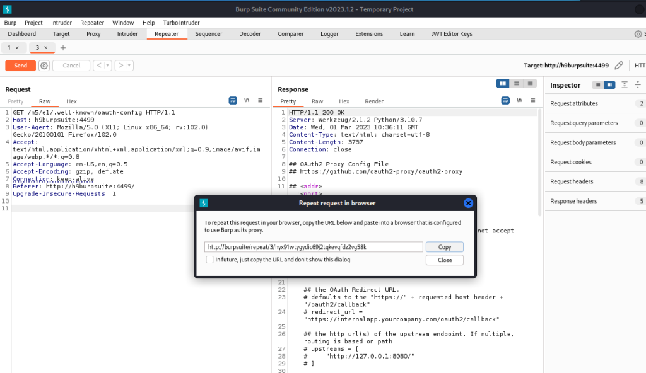Switch Request view to Pretty
646x373 pixels.
point(16,101)
